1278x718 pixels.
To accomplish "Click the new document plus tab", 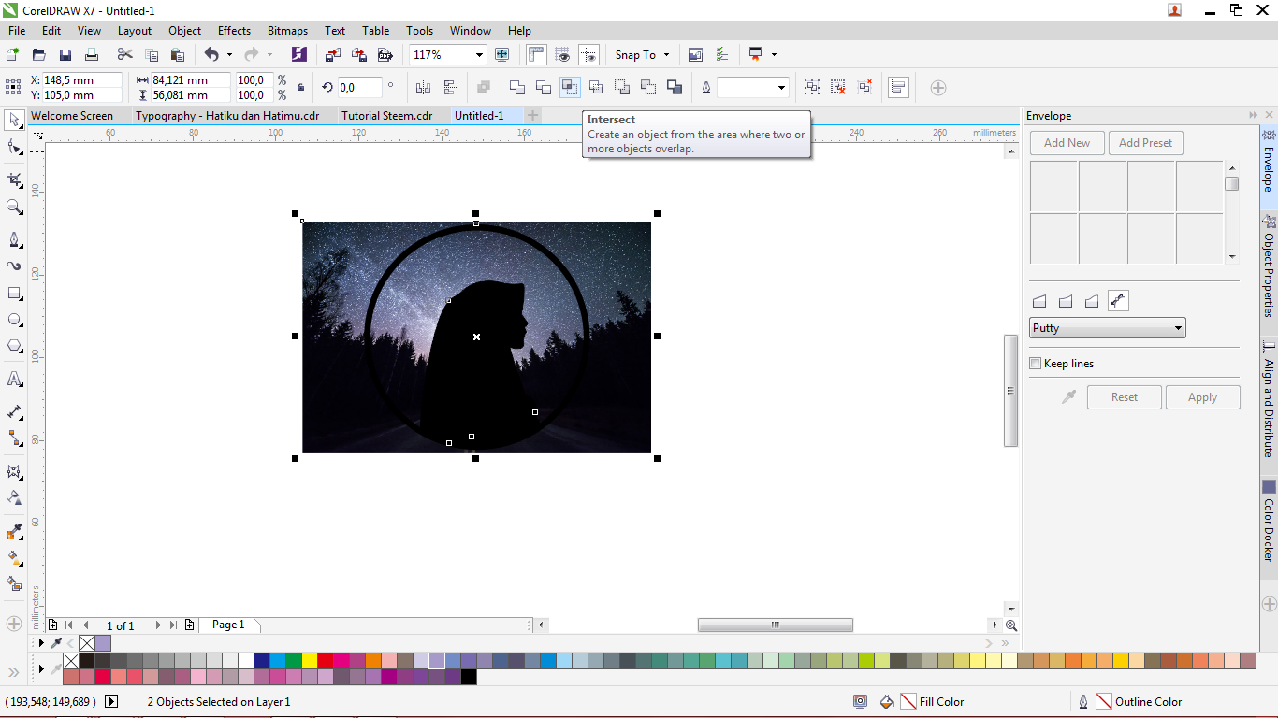I will [x=532, y=115].
